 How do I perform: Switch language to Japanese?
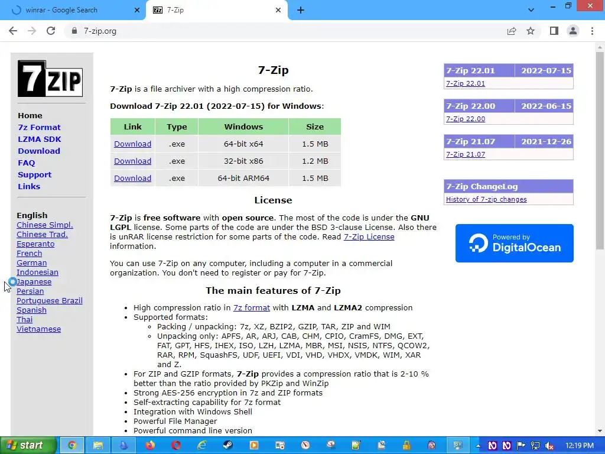34,282
